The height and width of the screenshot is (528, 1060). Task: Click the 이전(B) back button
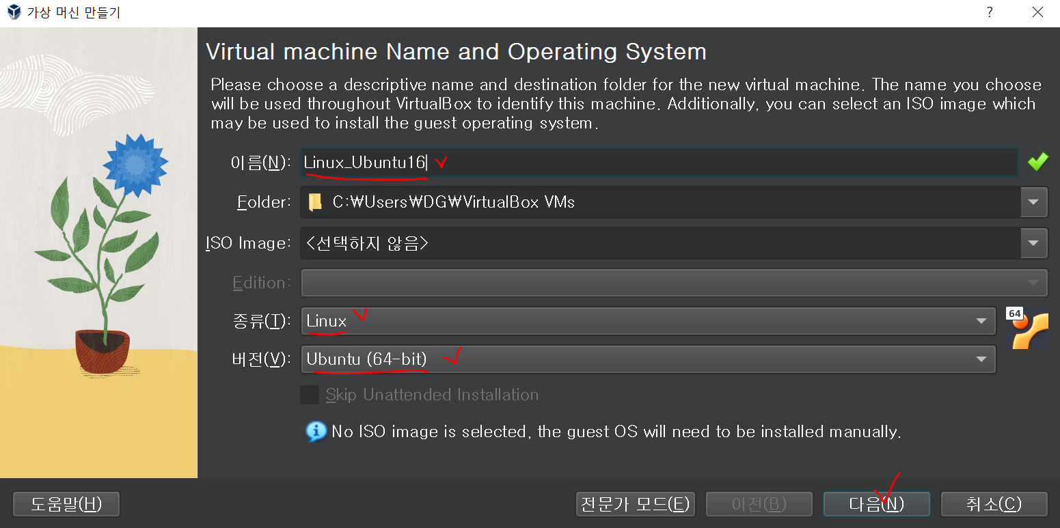(x=759, y=505)
